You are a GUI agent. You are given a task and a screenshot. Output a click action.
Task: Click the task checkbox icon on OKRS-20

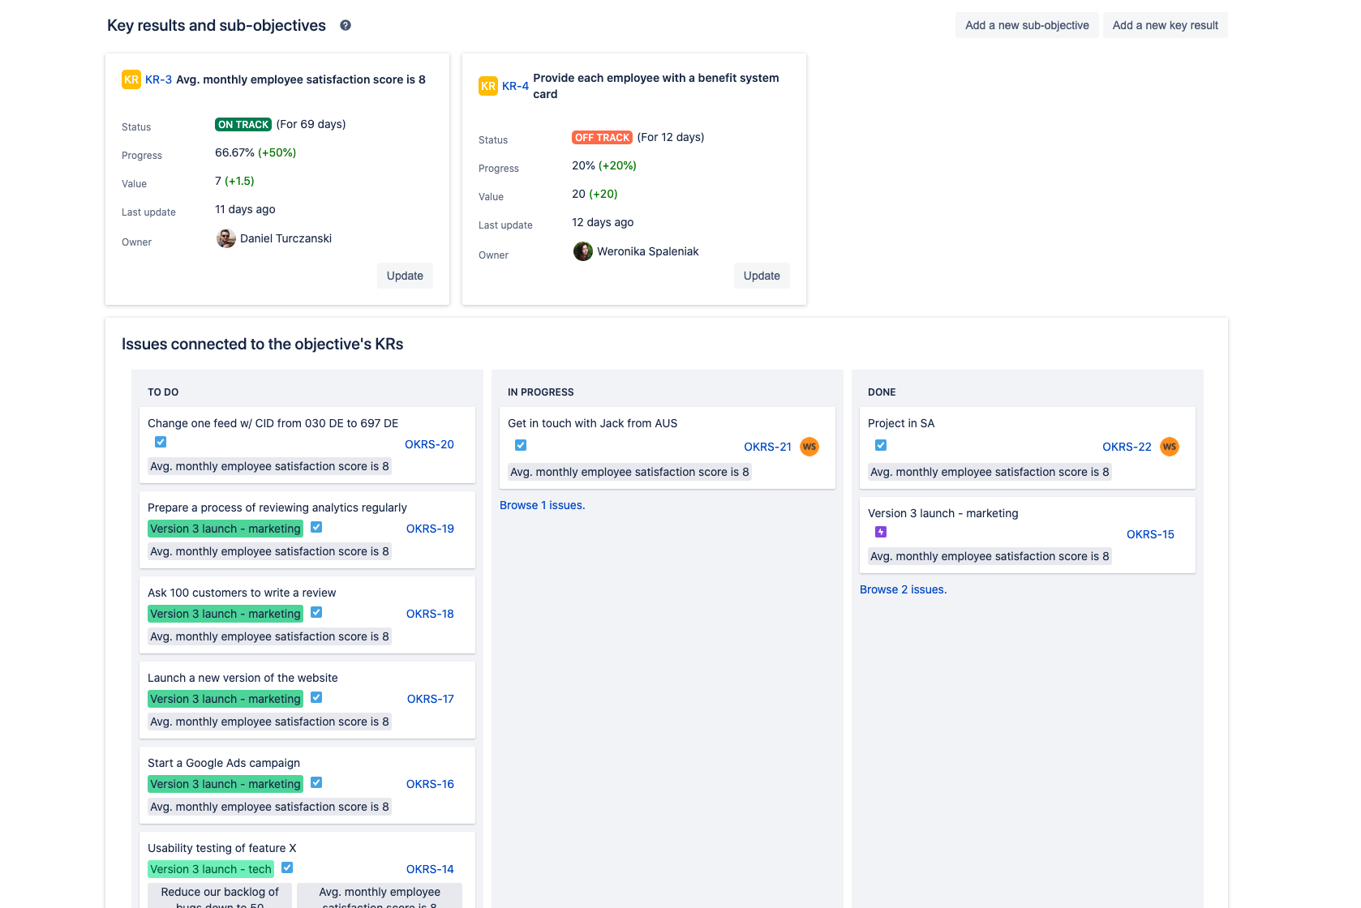(161, 442)
